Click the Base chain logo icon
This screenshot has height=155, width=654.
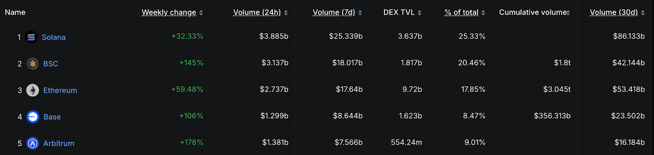pyautogui.click(x=33, y=117)
